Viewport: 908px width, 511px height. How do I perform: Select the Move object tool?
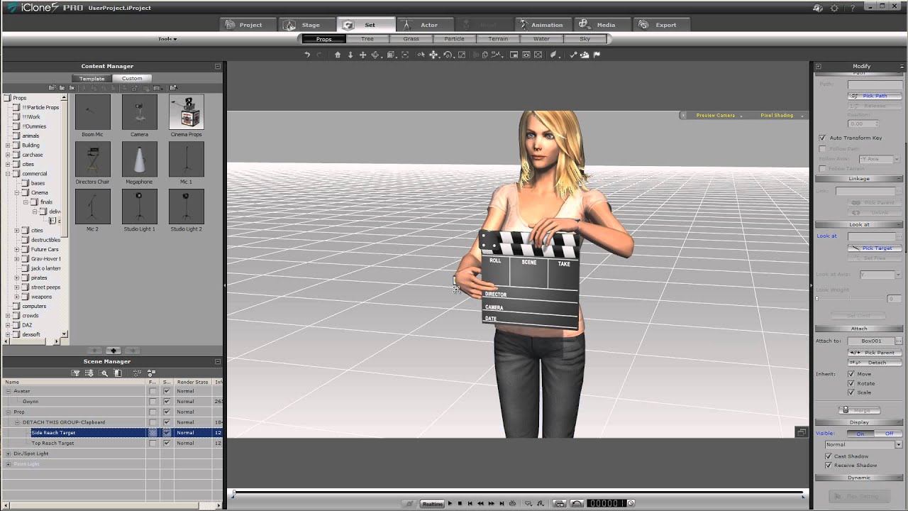(x=433, y=55)
